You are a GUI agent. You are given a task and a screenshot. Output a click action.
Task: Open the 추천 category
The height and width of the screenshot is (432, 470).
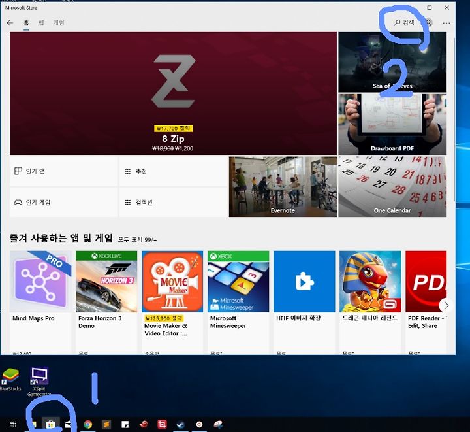click(x=174, y=171)
